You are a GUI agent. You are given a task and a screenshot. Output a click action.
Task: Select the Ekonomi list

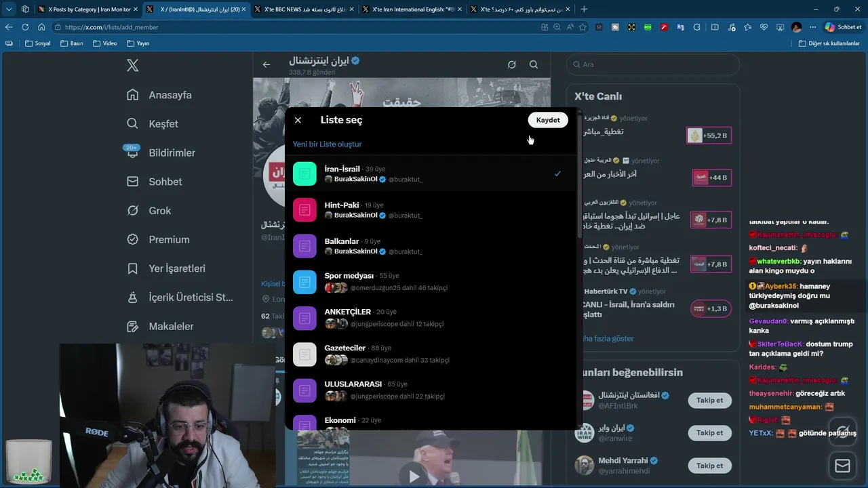431,420
